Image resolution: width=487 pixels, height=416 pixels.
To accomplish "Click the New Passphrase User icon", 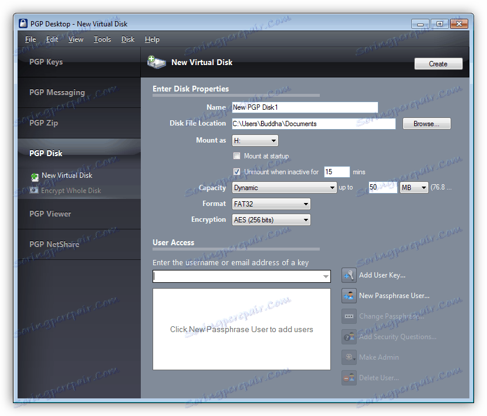I will (x=349, y=296).
